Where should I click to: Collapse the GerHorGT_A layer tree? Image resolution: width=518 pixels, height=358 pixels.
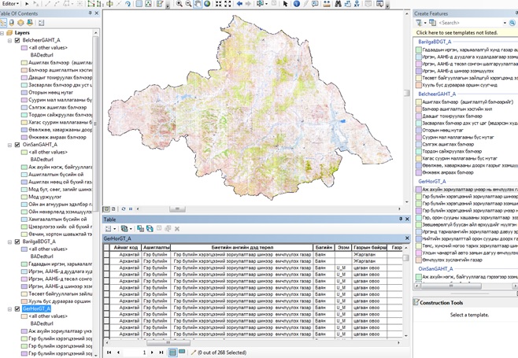(x=10, y=309)
